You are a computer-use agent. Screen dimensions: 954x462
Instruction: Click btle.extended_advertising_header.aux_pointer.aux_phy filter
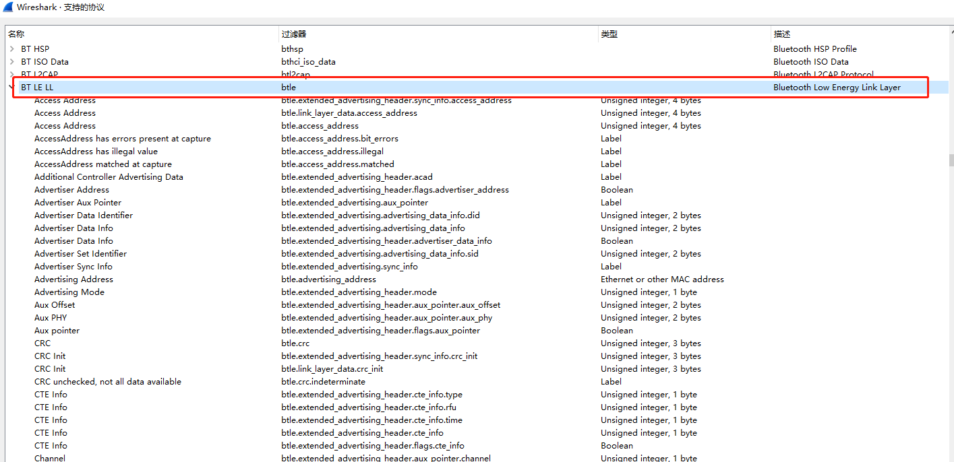(386, 318)
